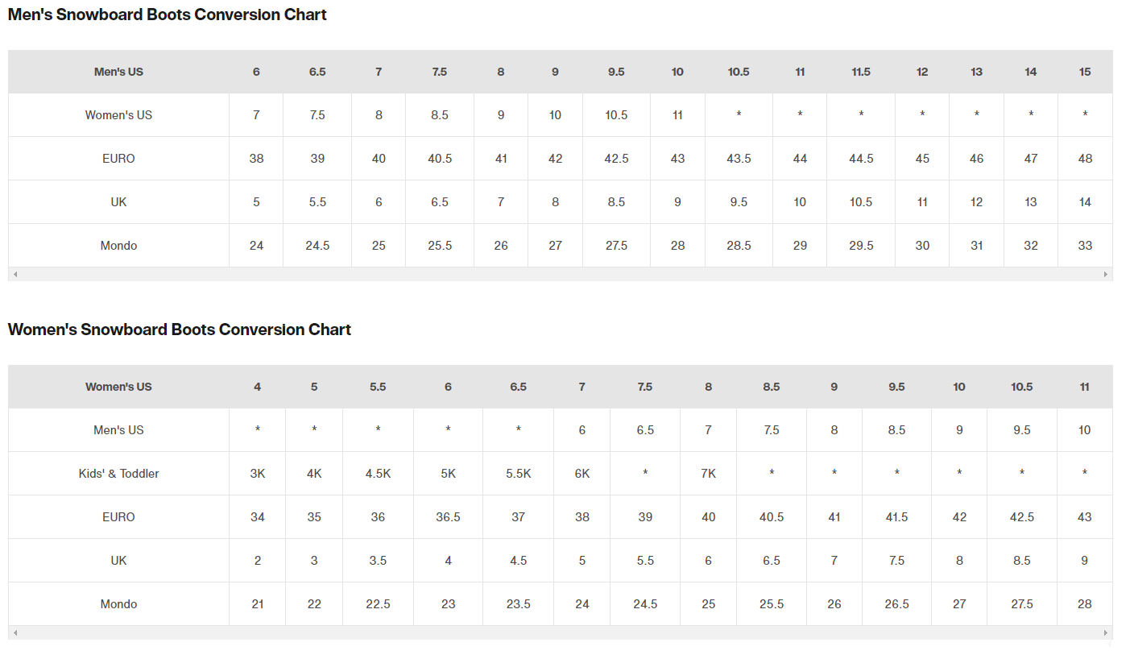Click the size 15 column header in the men's chart
The height and width of the screenshot is (659, 1130).
coord(1085,72)
